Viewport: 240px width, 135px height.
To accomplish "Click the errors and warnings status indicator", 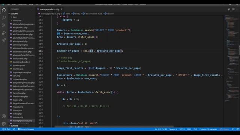I will click(6, 129).
